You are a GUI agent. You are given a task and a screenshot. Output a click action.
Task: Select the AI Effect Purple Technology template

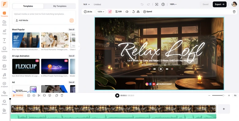pos(55,66)
